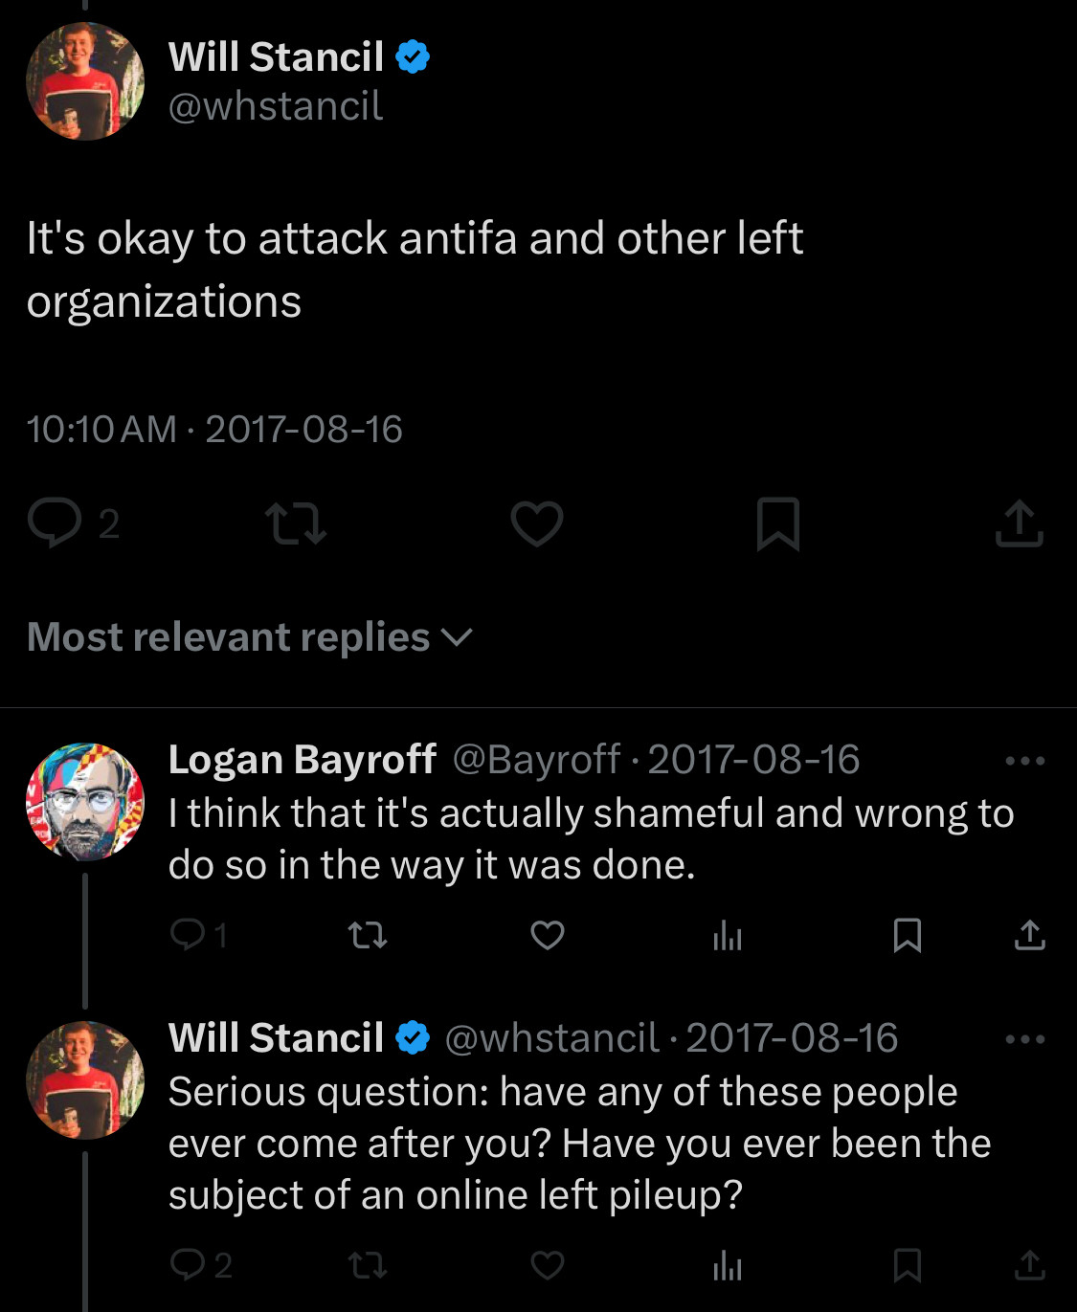Like Will Stancil's Serious question reply

pyautogui.click(x=548, y=1265)
